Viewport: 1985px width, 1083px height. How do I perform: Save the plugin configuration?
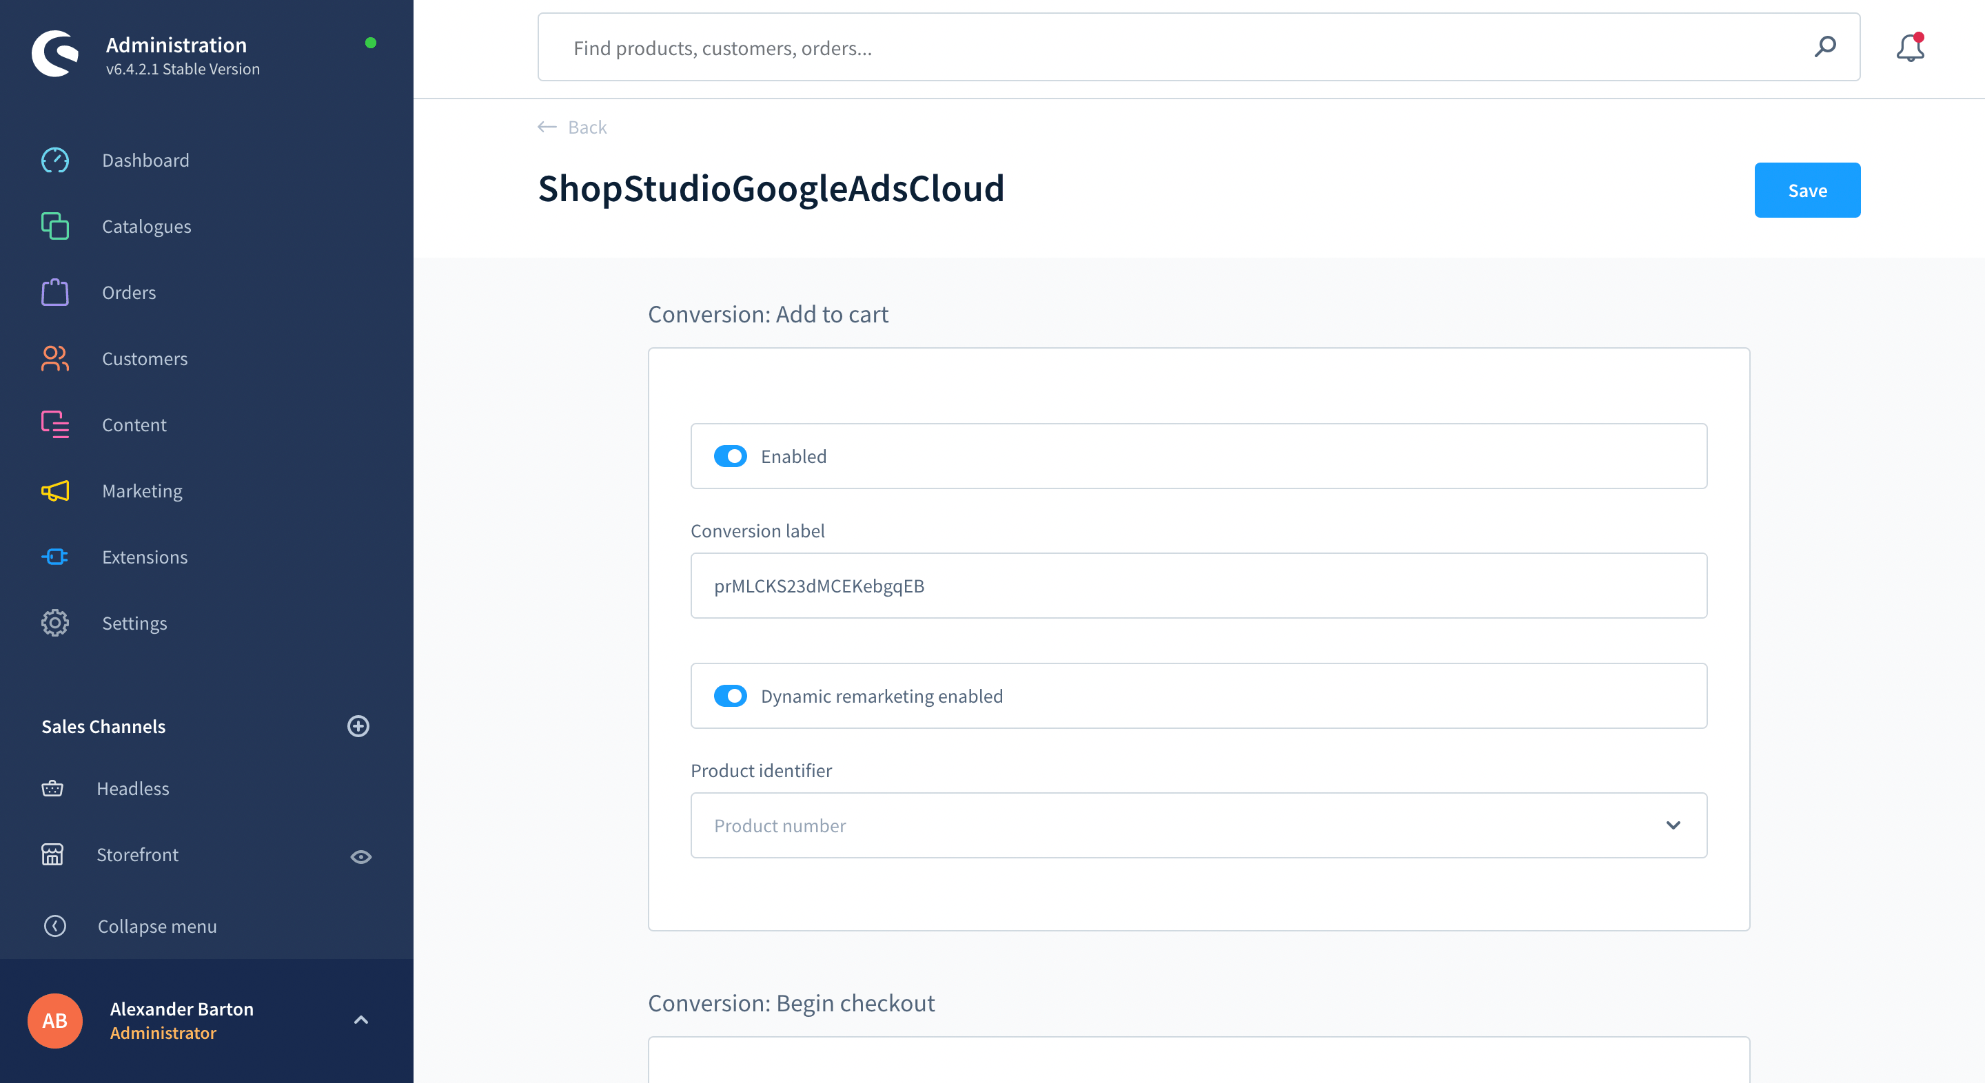click(x=1807, y=190)
